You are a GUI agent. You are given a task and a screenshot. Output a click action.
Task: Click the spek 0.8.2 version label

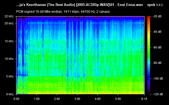pyautogui.click(x=155, y=5)
